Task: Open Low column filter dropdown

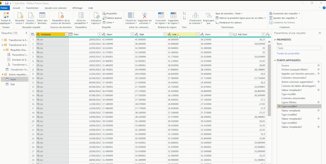Action: [x=198, y=35]
